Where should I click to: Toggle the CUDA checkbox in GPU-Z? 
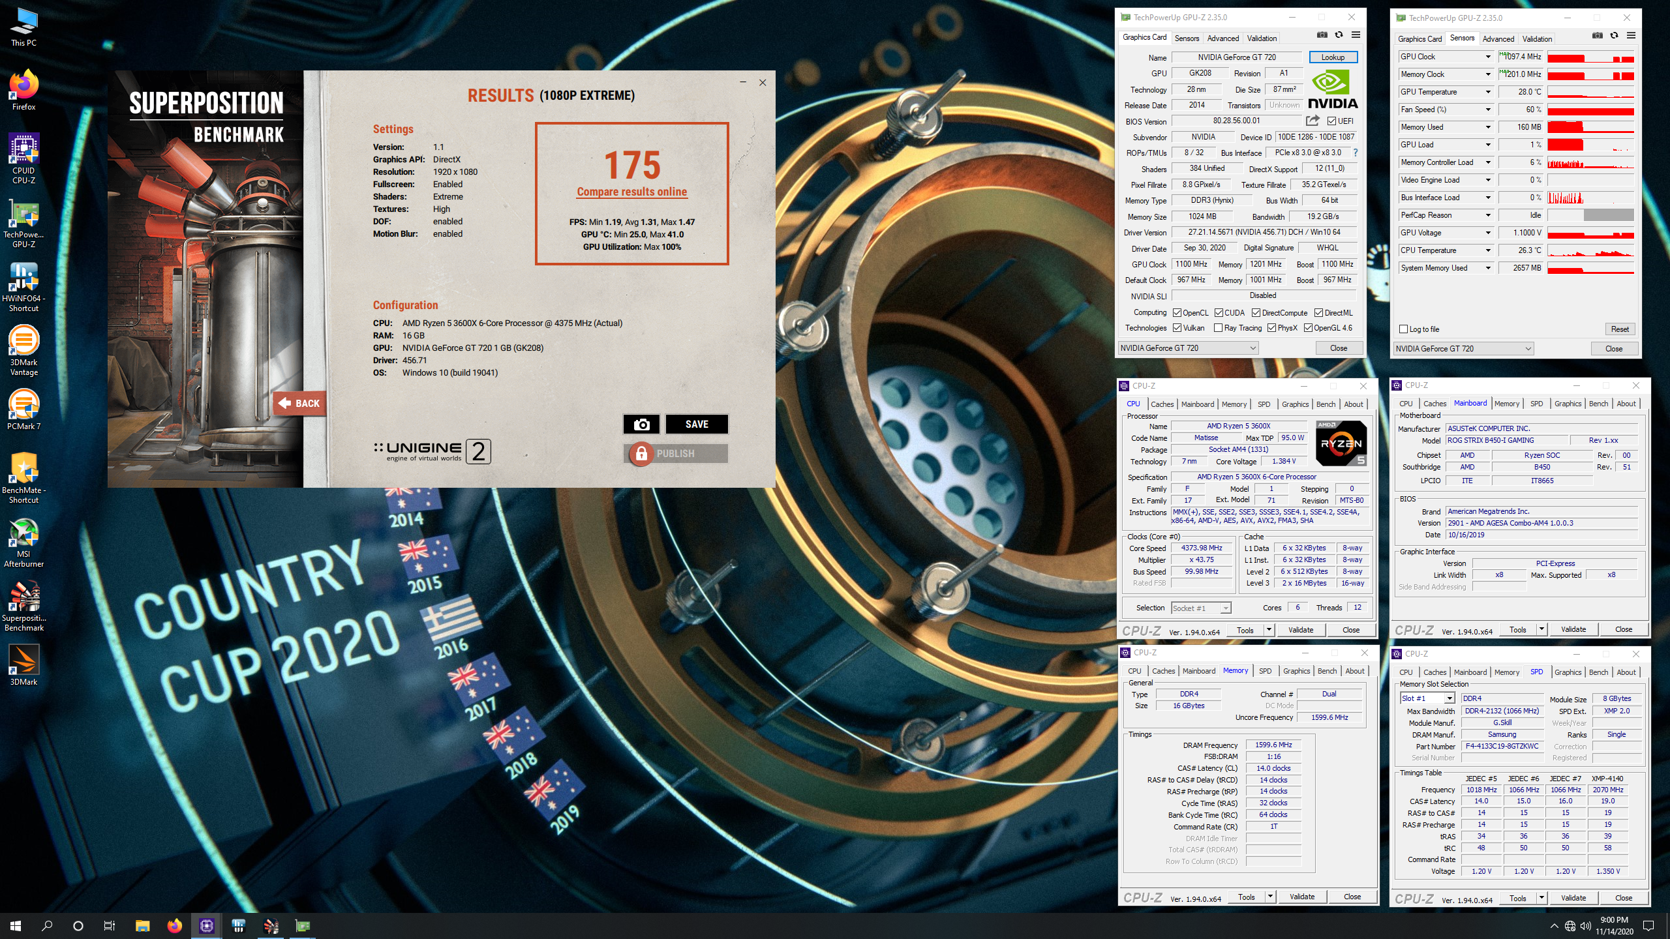[x=1219, y=313]
